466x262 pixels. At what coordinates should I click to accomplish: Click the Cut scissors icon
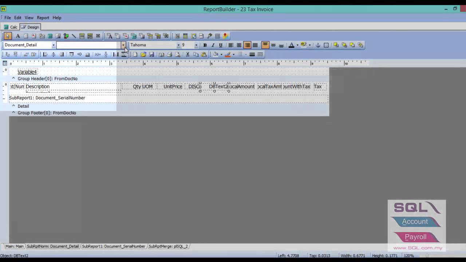187,55
